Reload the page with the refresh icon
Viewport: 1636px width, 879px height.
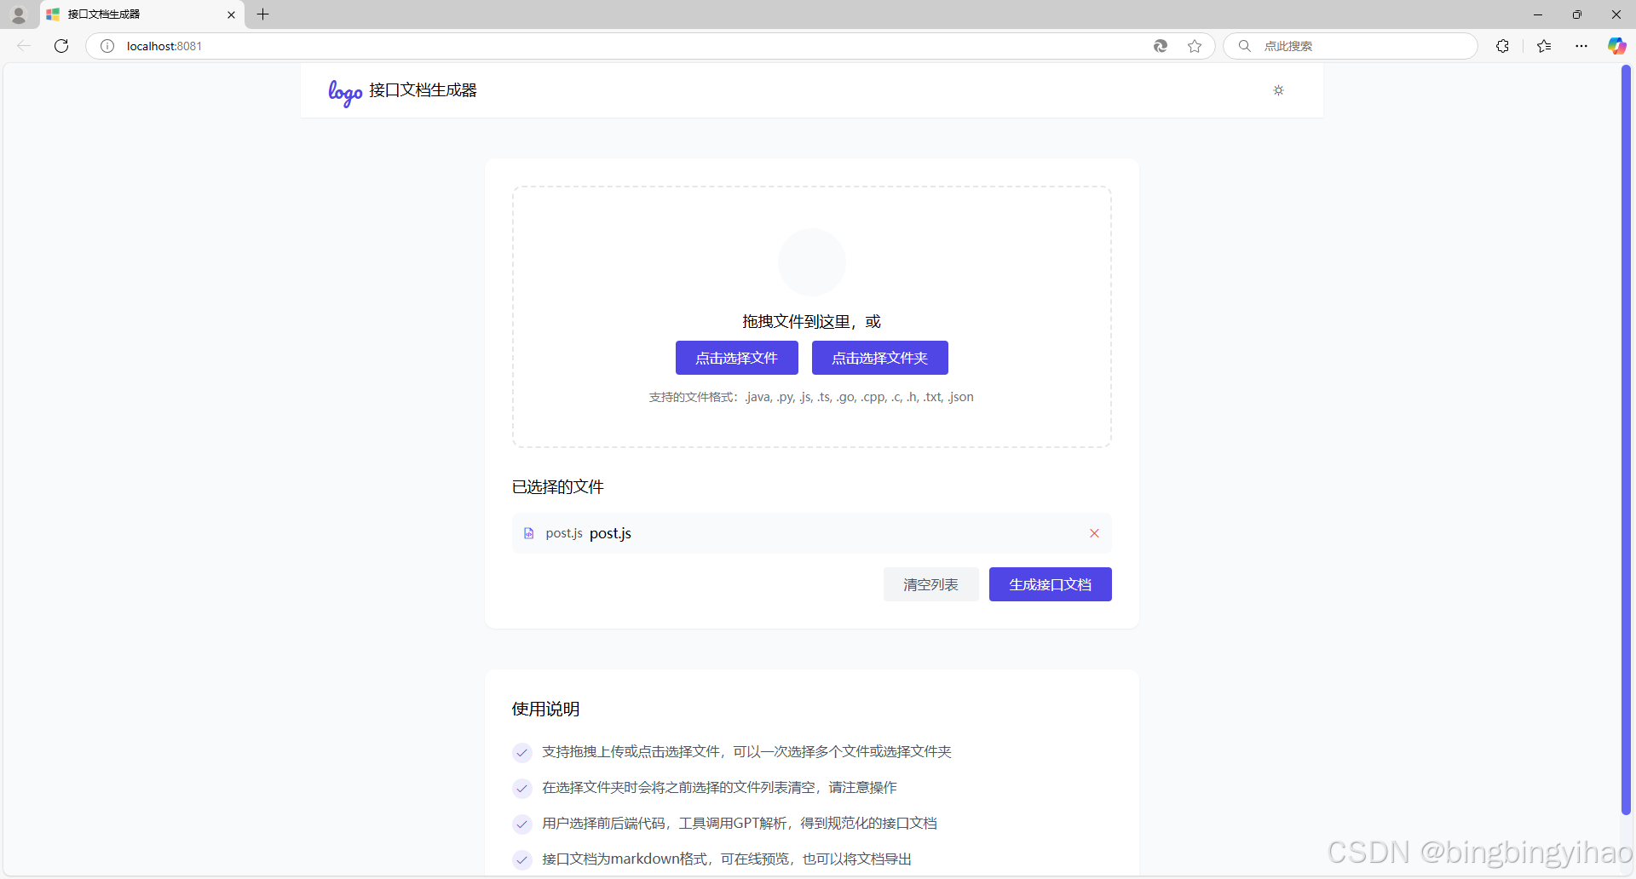click(61, 46)
